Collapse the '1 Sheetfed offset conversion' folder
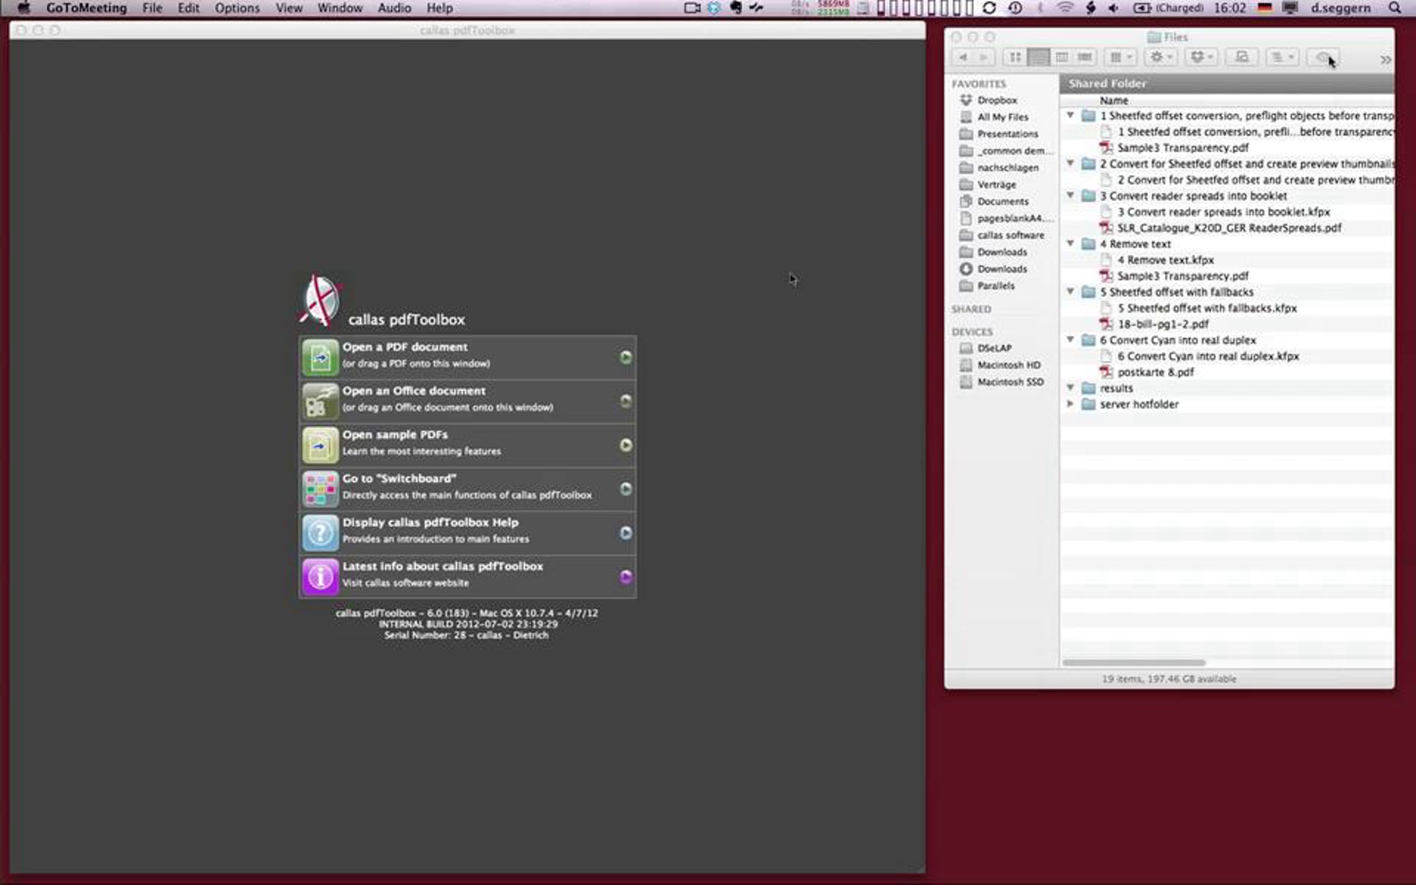This screenshot has width=1416, height=885. coord(1070,116)
